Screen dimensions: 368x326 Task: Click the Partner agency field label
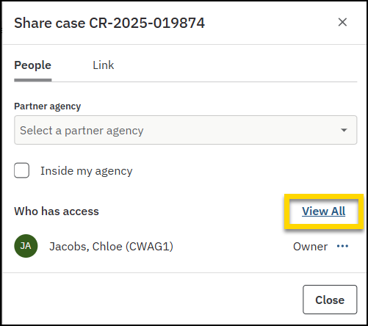point(48,106)
